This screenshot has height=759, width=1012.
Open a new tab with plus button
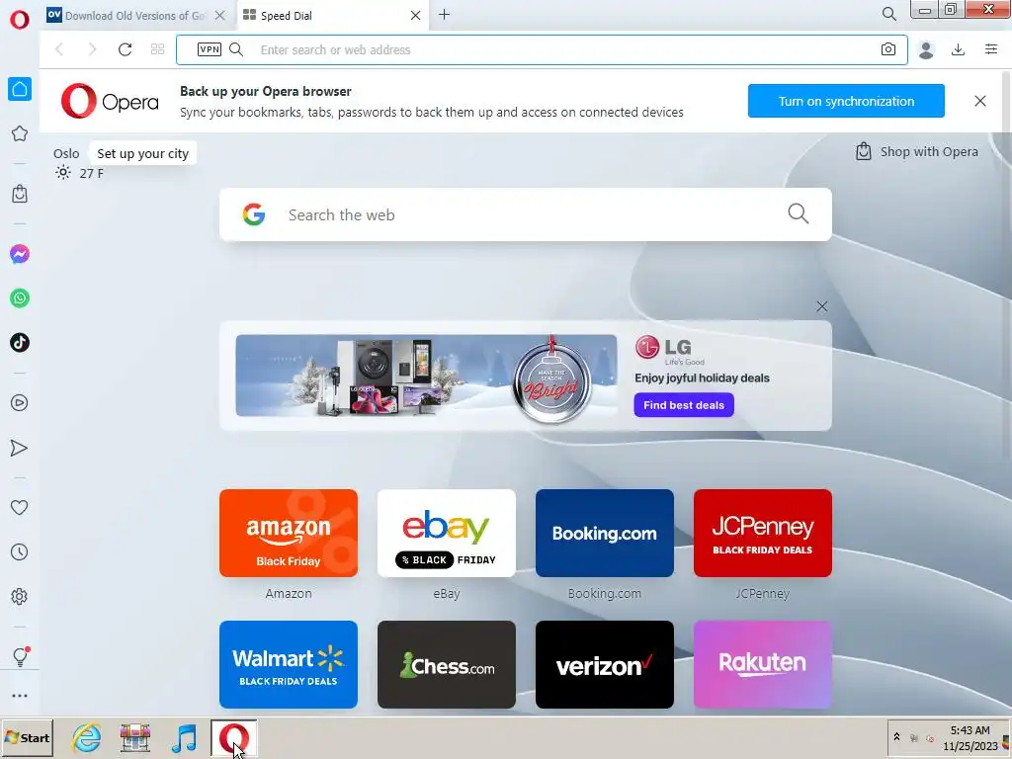[x=444, y=15]
